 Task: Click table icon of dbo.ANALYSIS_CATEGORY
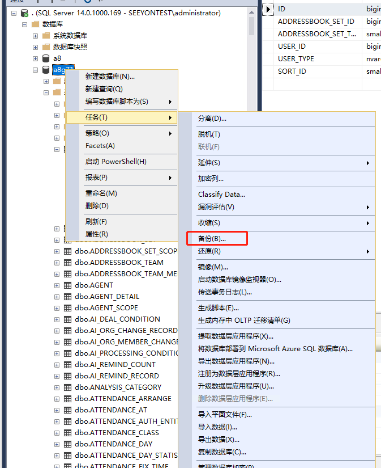click(67, 387)
